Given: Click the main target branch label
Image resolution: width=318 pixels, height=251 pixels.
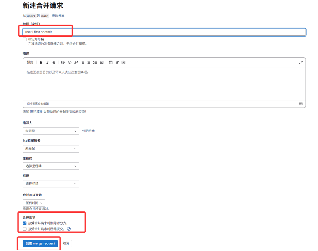Looking at the screenshot, I should [x=45, y=16].
